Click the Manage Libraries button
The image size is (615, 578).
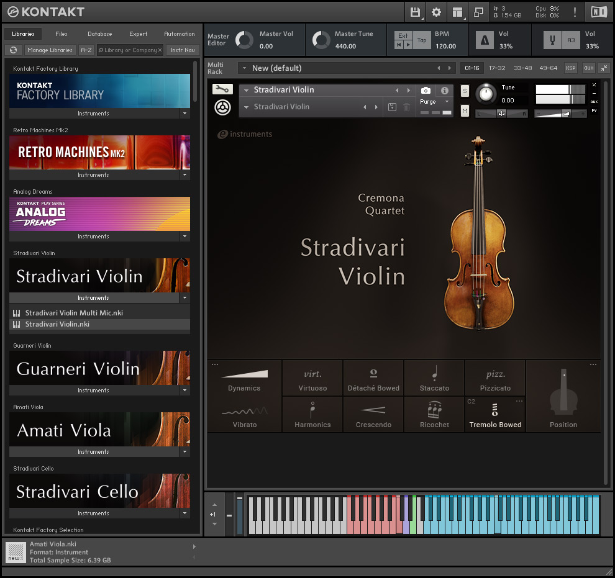(50, 50)
